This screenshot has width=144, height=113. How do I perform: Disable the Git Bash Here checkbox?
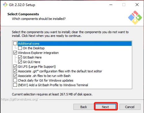20,57
